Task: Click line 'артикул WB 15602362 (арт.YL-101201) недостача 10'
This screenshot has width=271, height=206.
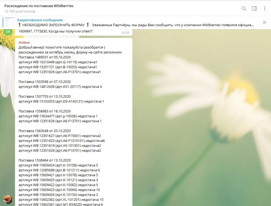Action: coord(61,200)
